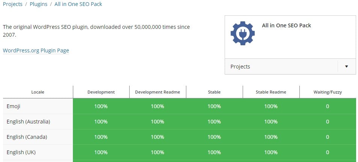358x162 pixels.
Task: Open the English (UK) locale
Action: (x=21, y=152)
